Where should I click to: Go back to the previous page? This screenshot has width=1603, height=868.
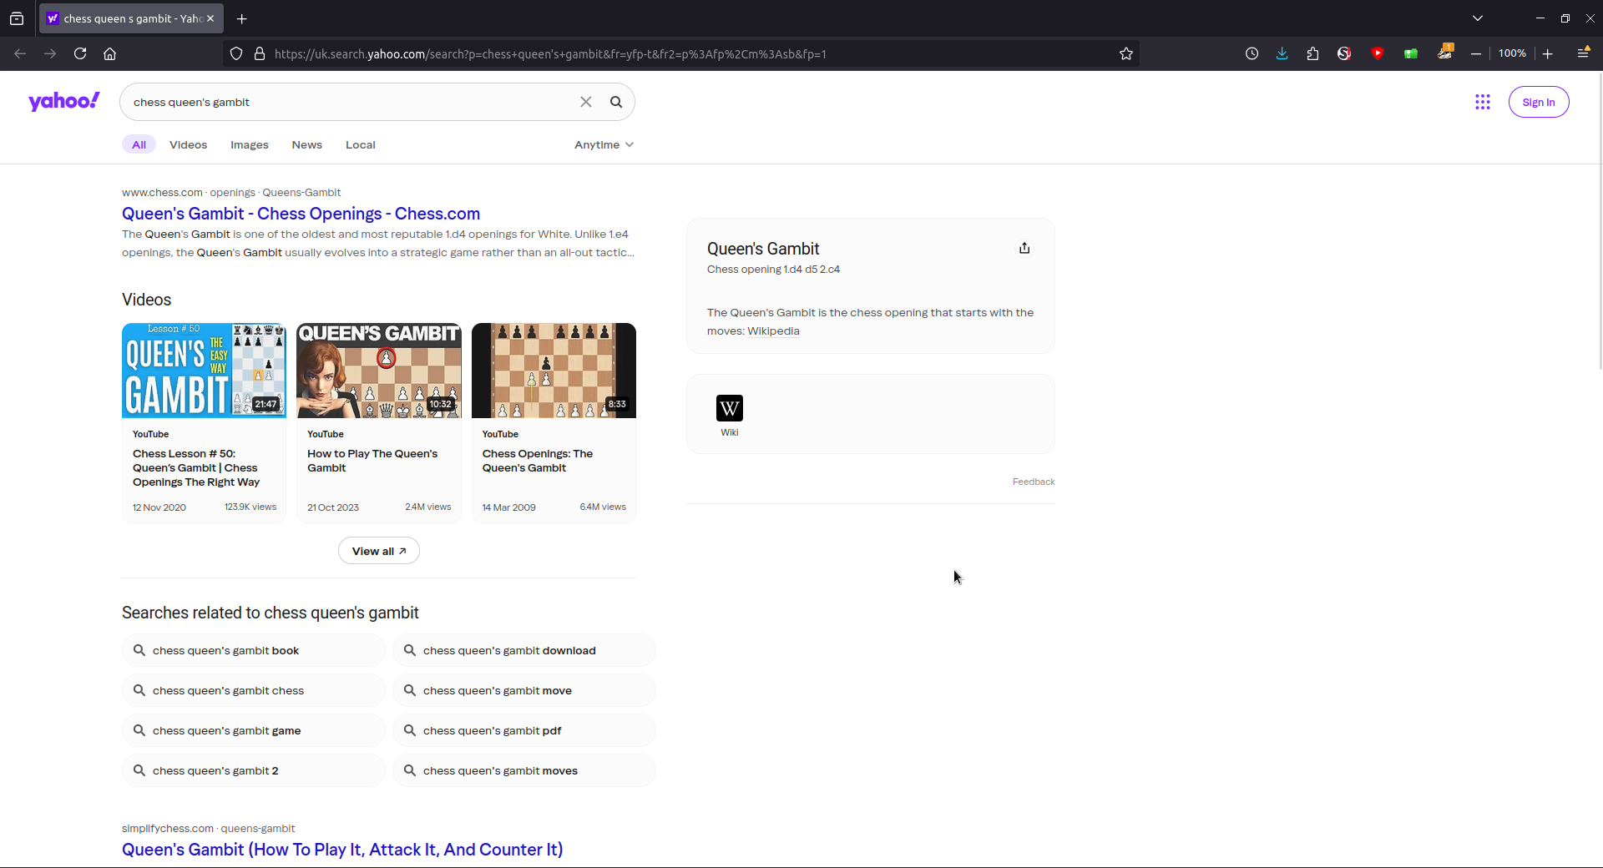20,53
